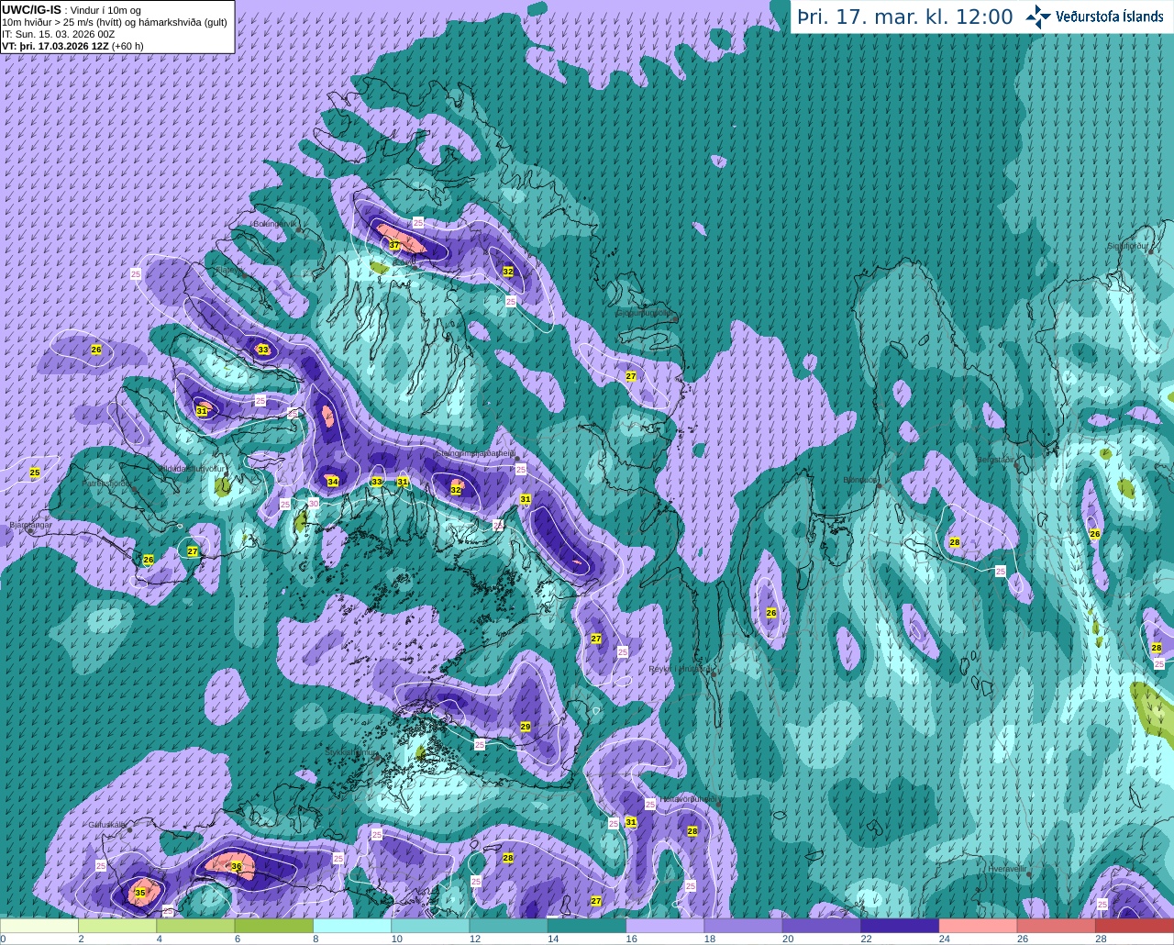The width and height of the screenshot is (1174, 945).
Task: Click the pink 30 contour label
Action: click(x=314, y=503)
